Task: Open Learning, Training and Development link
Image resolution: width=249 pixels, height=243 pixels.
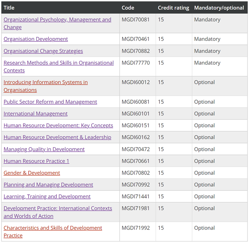Action: point(47,197)
